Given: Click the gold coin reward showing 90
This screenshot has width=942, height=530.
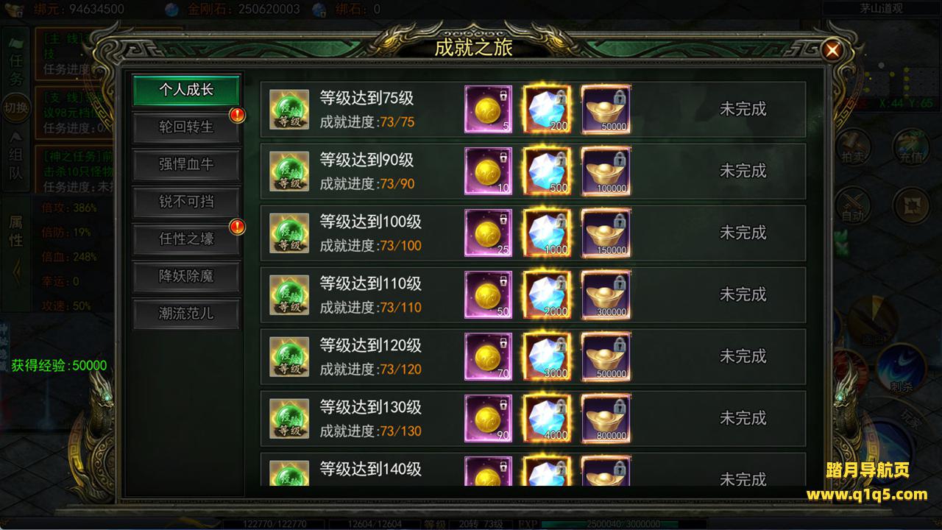Looking at the screenshot, I should (488, 418).
